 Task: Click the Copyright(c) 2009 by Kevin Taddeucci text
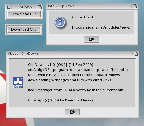click(x=60, y=100)
